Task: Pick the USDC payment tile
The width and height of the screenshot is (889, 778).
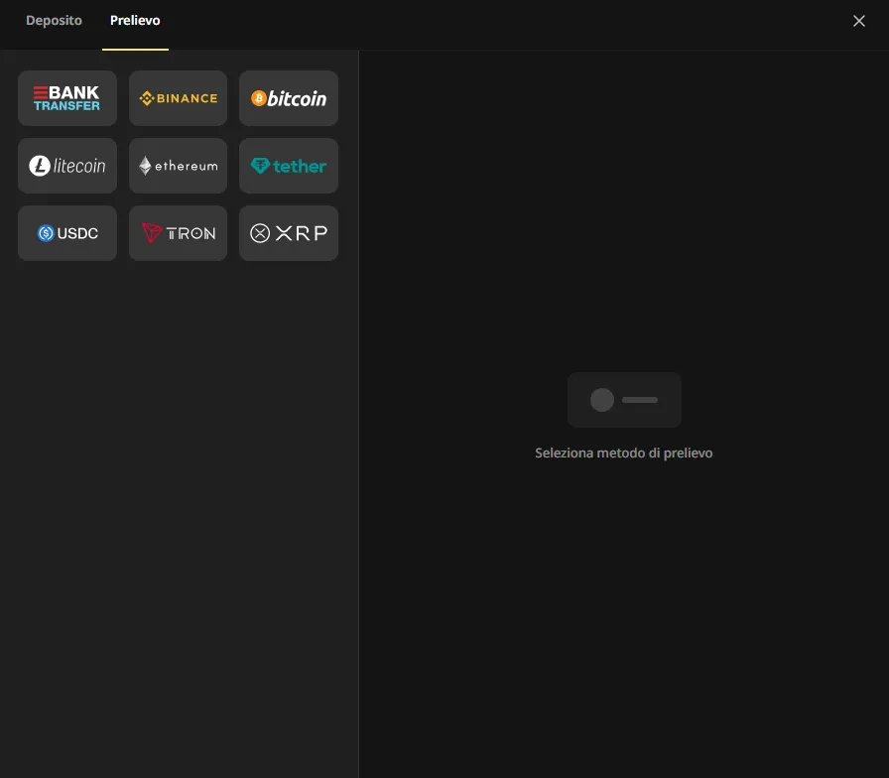Action: pos(67,233)
